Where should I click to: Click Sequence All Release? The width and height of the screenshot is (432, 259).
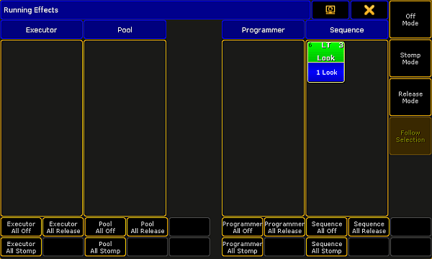[x=369, y=227]
